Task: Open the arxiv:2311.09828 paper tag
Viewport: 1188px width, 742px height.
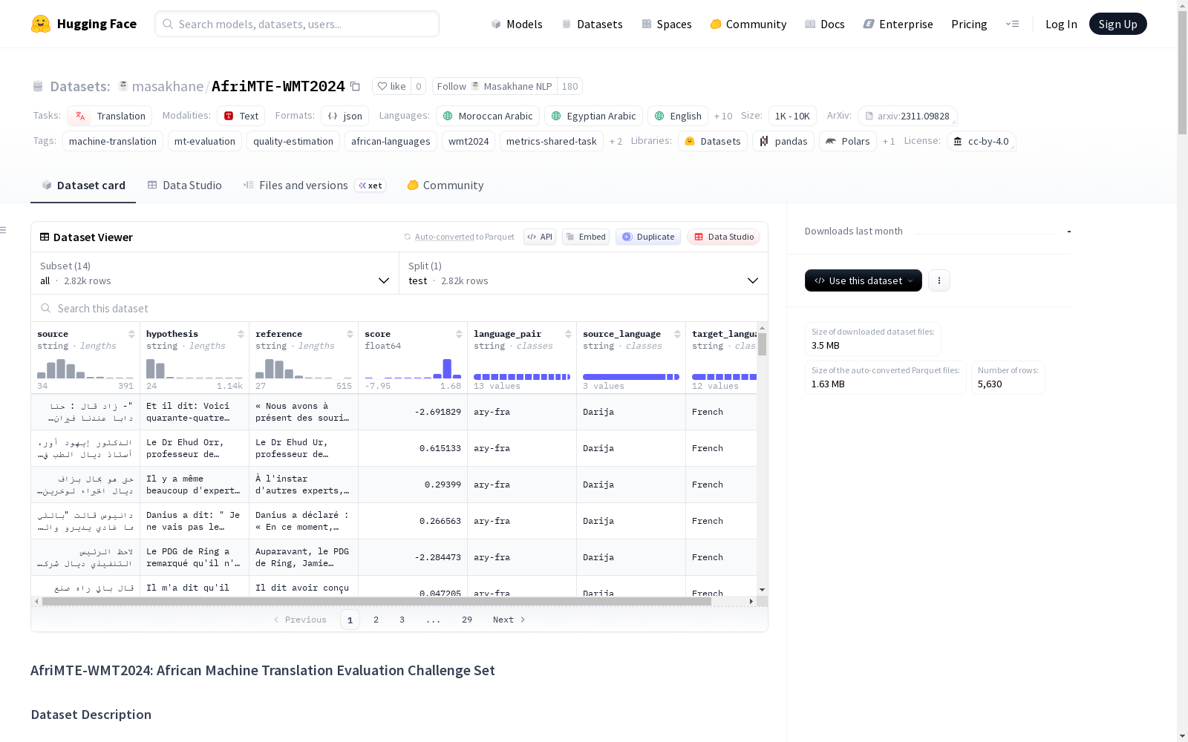Action: 907,116
